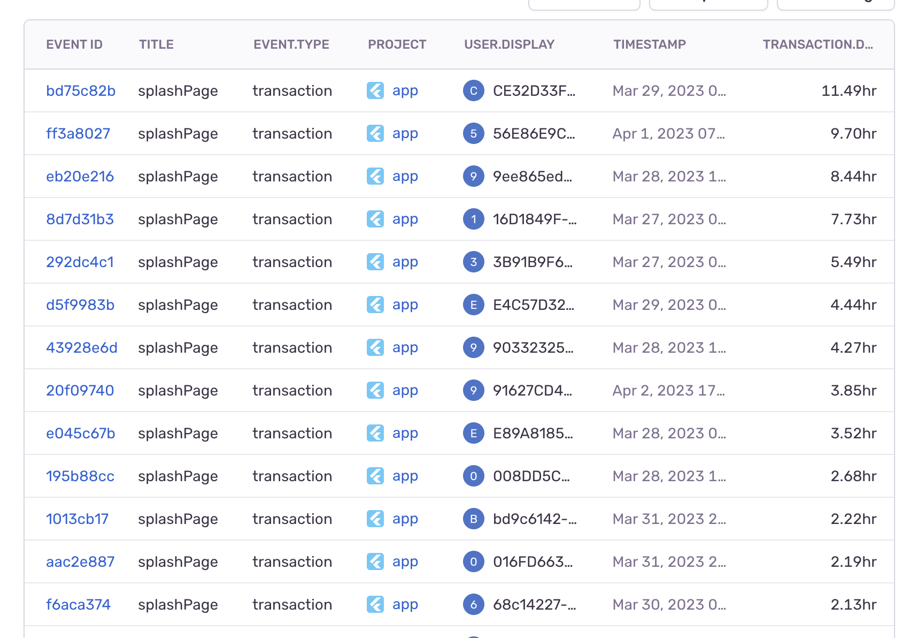Click the Flutter icon on the f6aca374 row
The height and width of the screenshot is (638, 910).
tap(375, 604)
